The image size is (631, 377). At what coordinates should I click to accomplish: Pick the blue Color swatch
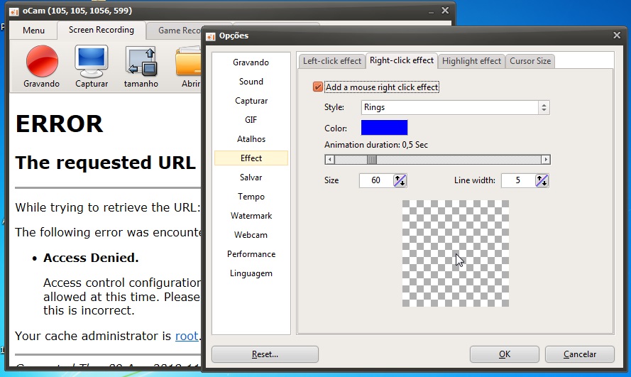pos(384,128)
